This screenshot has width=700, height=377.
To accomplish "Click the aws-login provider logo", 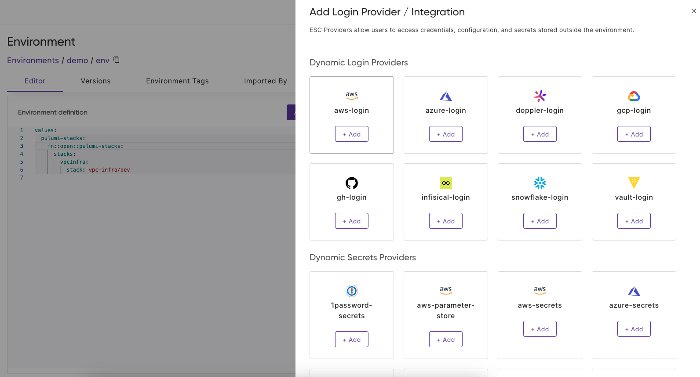I will 352,96.
